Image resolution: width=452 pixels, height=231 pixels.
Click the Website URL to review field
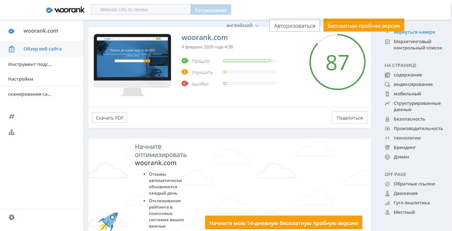(141, 10)
